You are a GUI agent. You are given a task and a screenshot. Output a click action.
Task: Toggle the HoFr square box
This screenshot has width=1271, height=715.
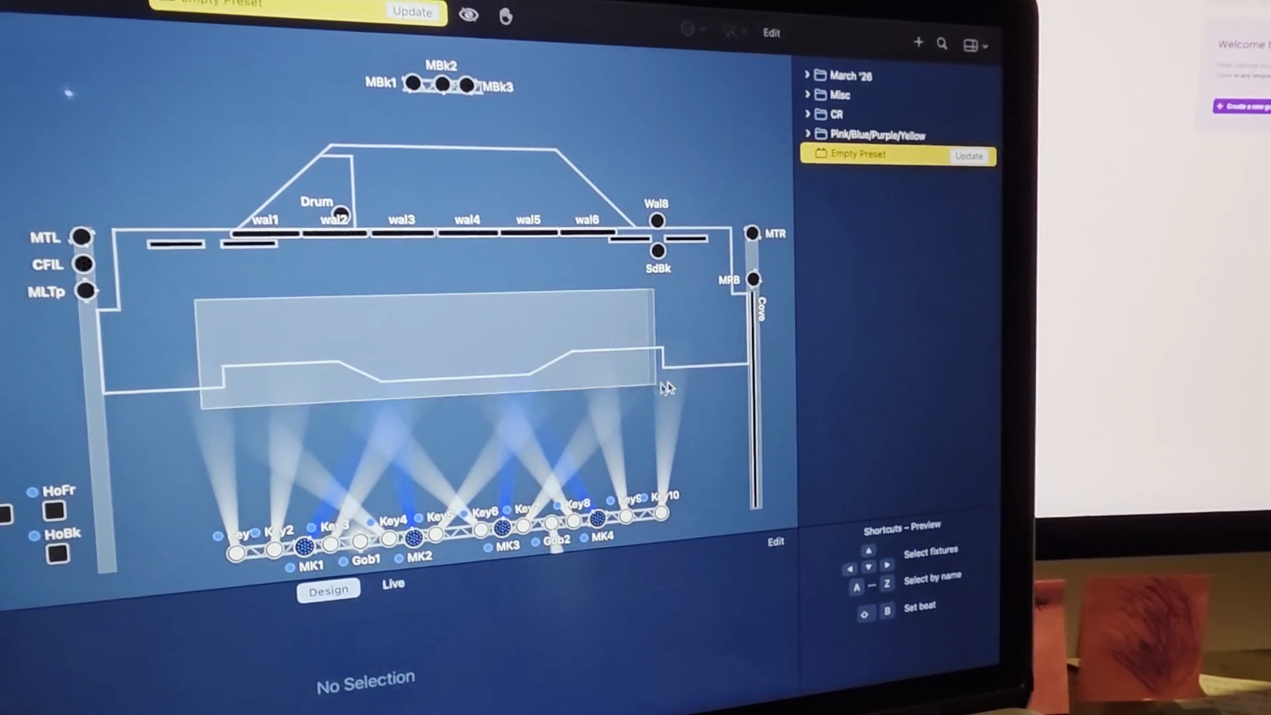(54, 511)
